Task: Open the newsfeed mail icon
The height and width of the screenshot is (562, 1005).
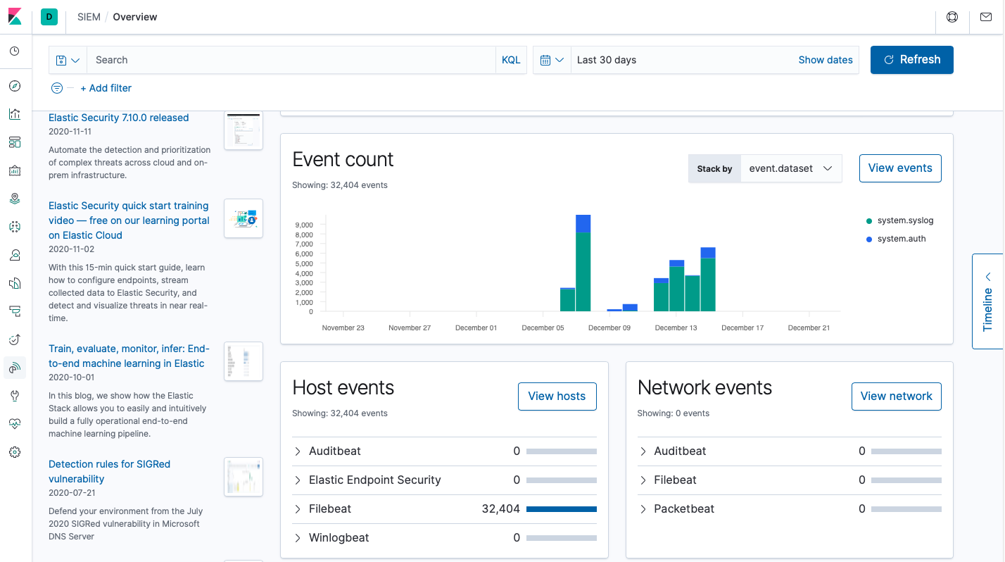Action: (x=985, y=17)
